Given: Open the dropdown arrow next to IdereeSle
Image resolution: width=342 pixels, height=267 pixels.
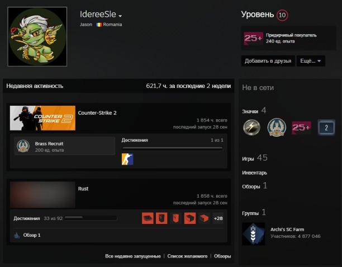Looking at the screenshot, I should point(120,16).
